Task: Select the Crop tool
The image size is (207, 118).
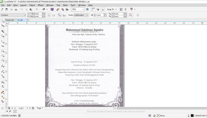Action: (x=2, y=31)
